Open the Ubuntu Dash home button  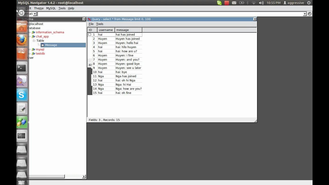(22, 13)
